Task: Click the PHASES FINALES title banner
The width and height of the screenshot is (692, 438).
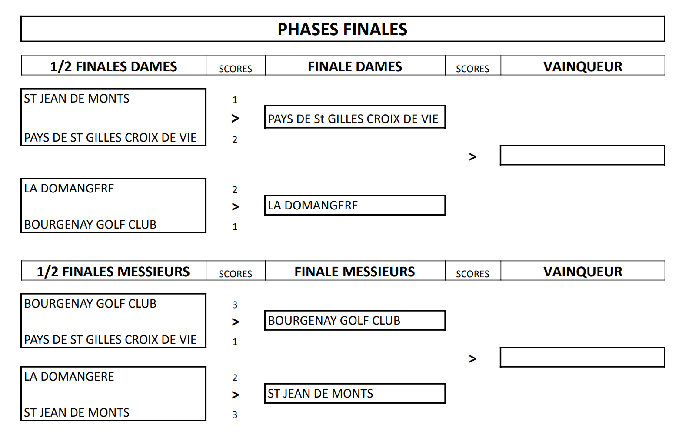Action: [343, 29]
